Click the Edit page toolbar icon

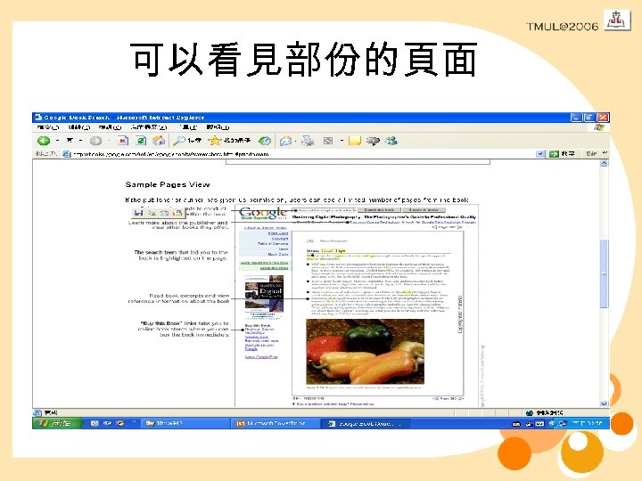328,141
